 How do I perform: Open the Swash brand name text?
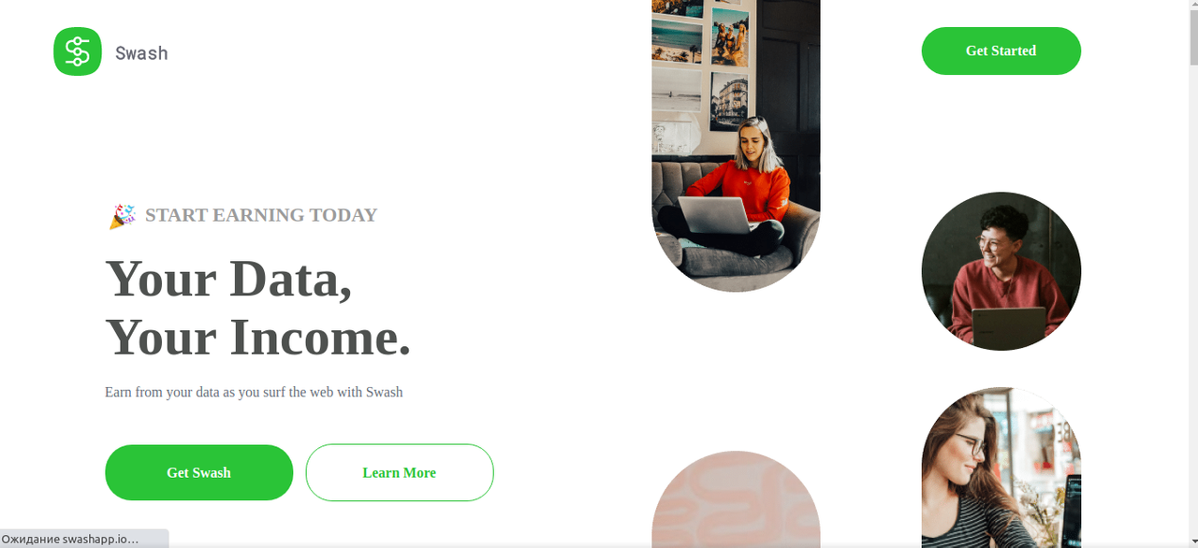(141, 53)
